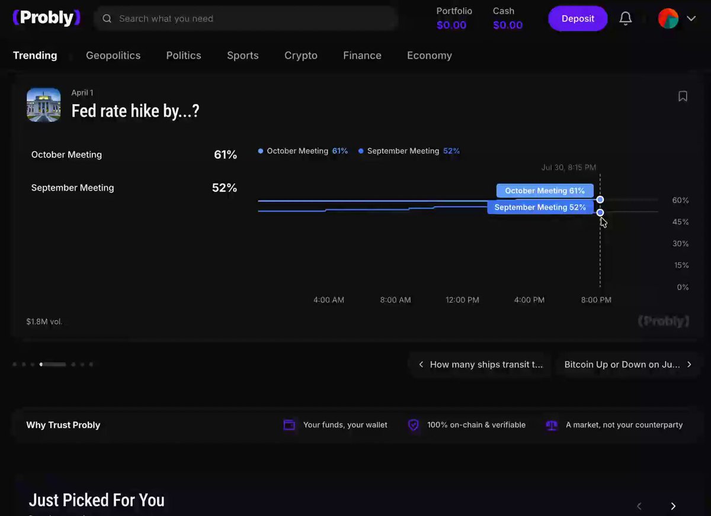Viewport: 711px width, 516px height.
Task: Expand the account dropdown chevron
Action: coord(691,18)
